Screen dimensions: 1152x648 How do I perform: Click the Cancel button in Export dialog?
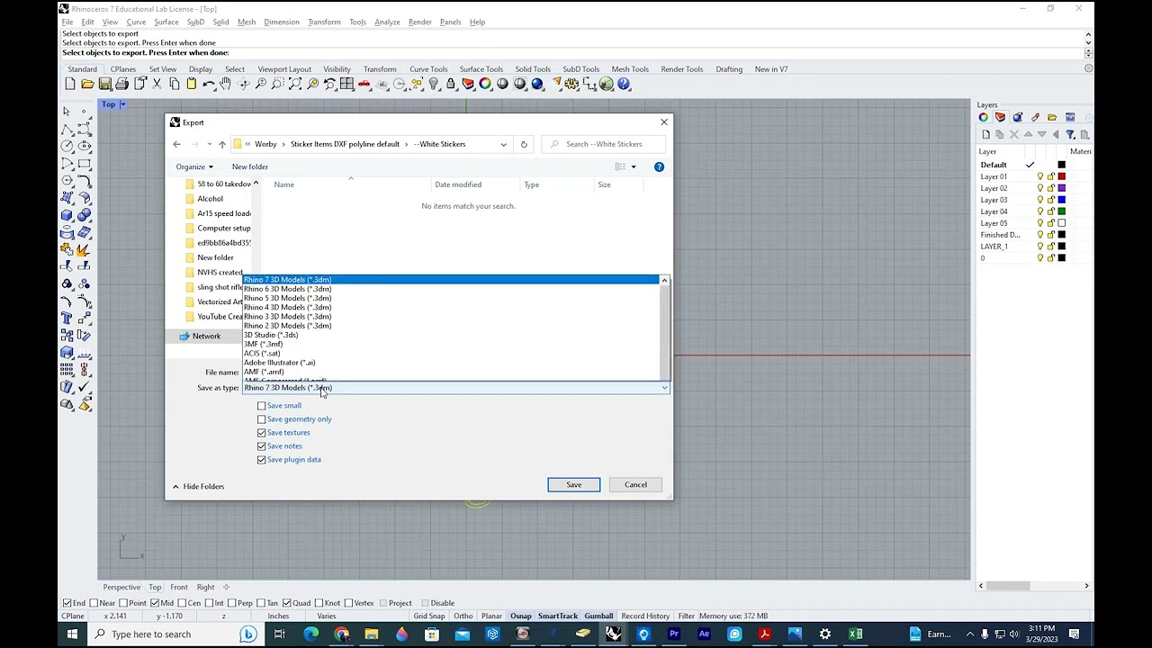coord(635,485)
